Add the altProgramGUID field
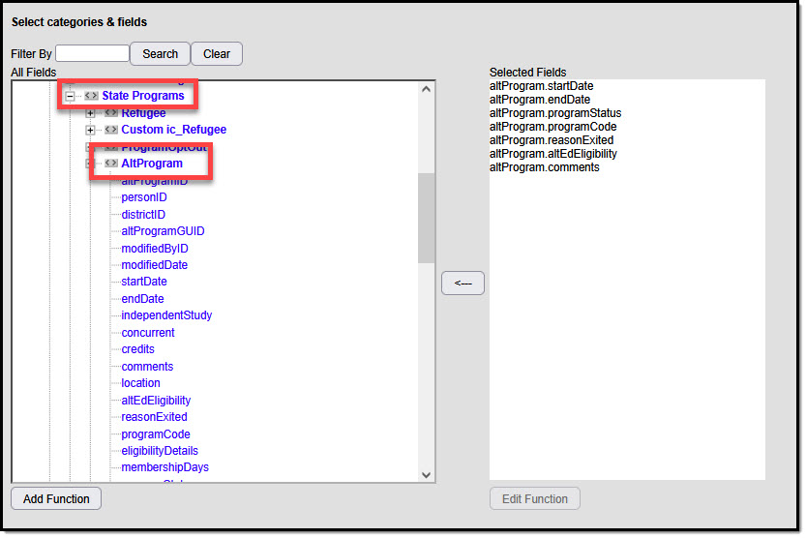Viewport: 806px width, 538px height. (x=163, y=231)
